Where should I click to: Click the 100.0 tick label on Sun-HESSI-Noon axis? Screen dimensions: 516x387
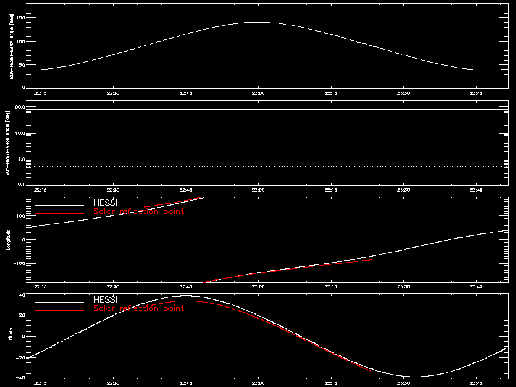(x=19, y=107)
